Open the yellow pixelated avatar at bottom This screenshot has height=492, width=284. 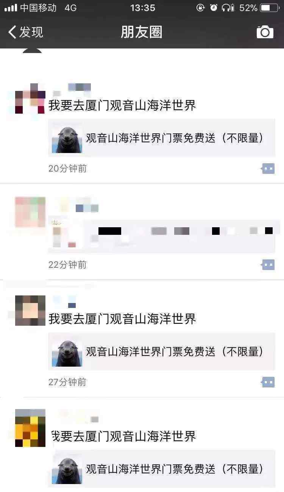tap(30, 428)
